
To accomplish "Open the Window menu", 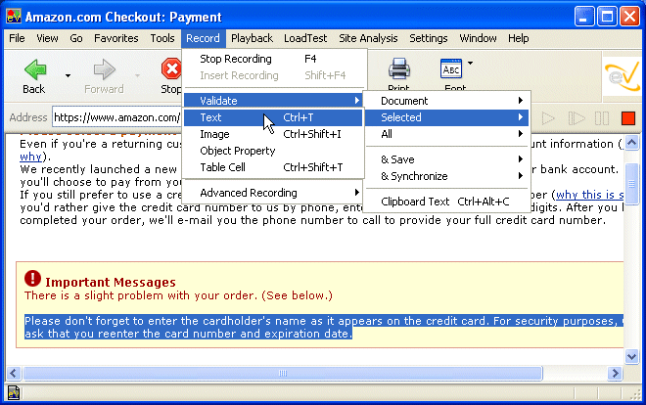I will point(478,38).
